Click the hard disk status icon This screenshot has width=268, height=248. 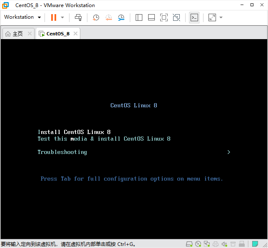click(x=189, y=244)
